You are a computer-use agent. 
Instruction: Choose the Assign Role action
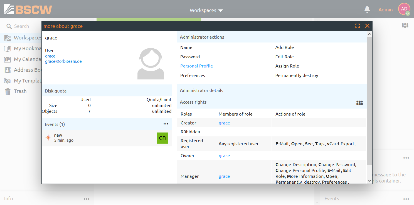click(x=287, y=66)
